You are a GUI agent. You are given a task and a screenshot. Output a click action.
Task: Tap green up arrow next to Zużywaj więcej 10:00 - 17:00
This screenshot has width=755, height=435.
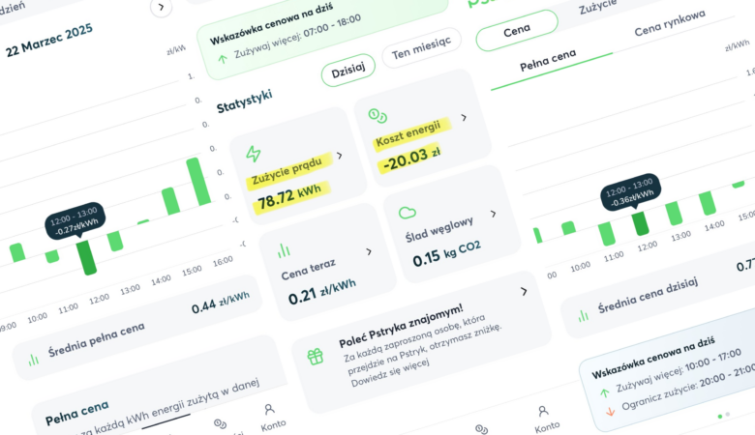(605, 393)
